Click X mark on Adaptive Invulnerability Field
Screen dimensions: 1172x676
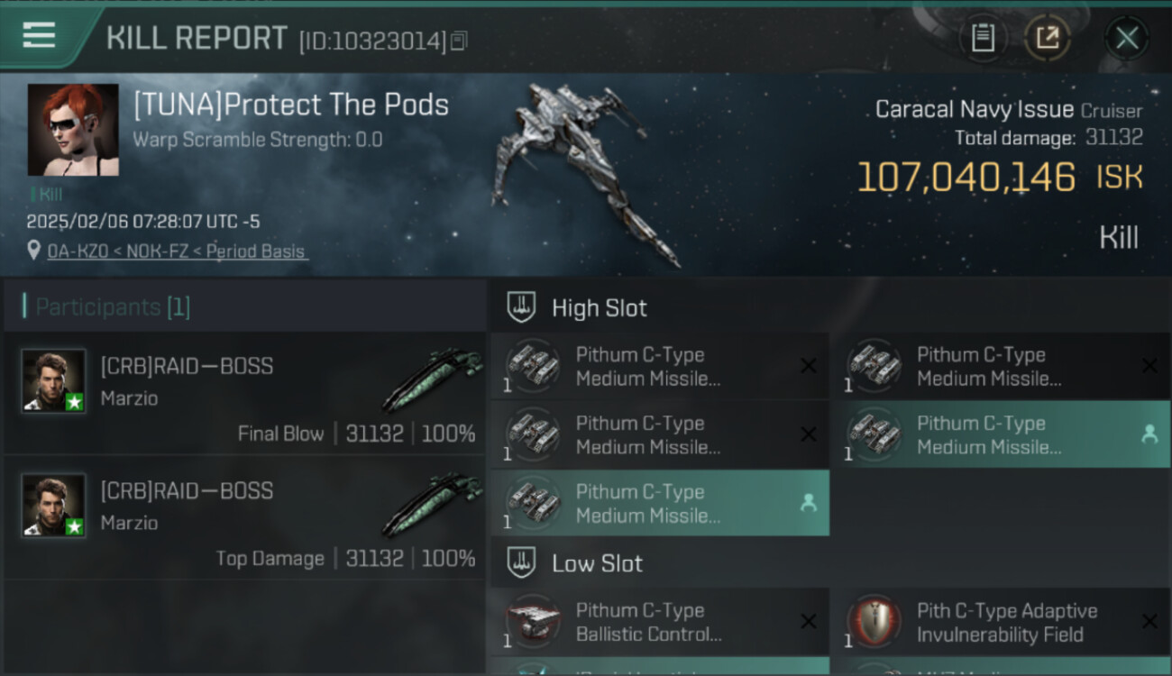pos(1149,622)
